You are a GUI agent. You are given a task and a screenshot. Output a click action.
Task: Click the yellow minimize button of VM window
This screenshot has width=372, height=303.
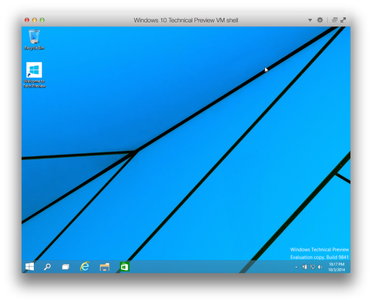pos(34,20)
